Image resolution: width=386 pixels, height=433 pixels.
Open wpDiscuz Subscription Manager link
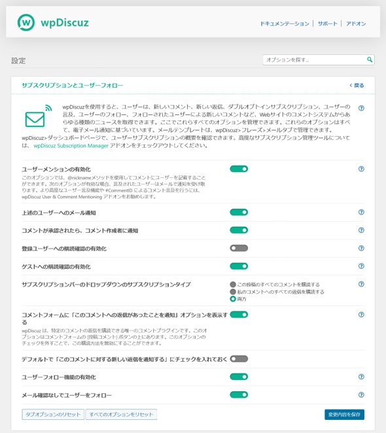[x=71, y=146]
